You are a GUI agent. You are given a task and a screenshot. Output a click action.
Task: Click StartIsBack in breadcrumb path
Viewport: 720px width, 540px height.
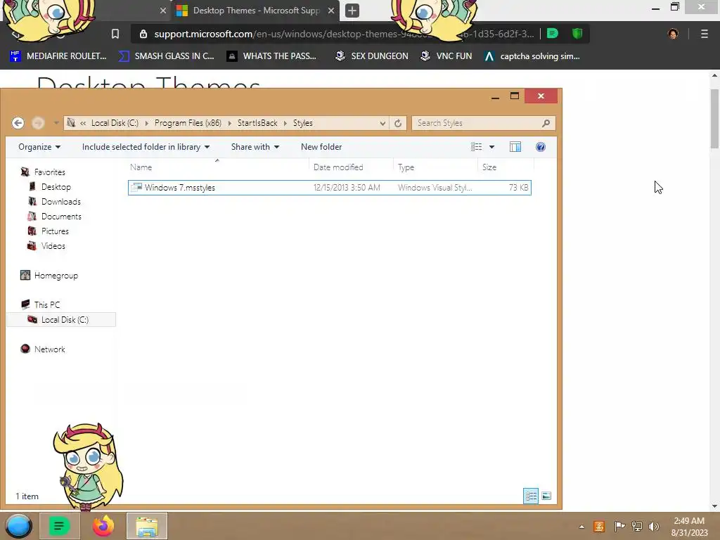click(257, 123)
